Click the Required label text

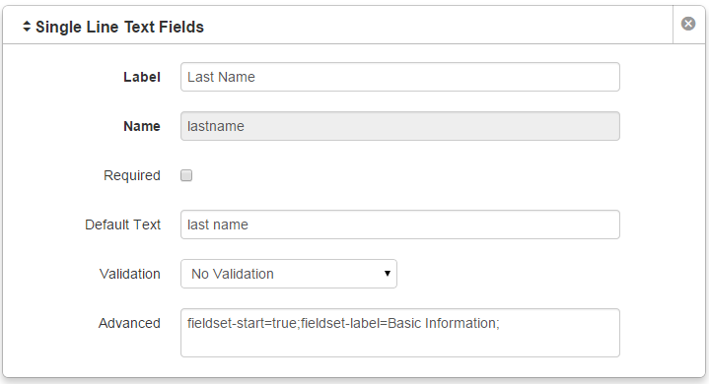pyautogui.click(x=132, y=175)
